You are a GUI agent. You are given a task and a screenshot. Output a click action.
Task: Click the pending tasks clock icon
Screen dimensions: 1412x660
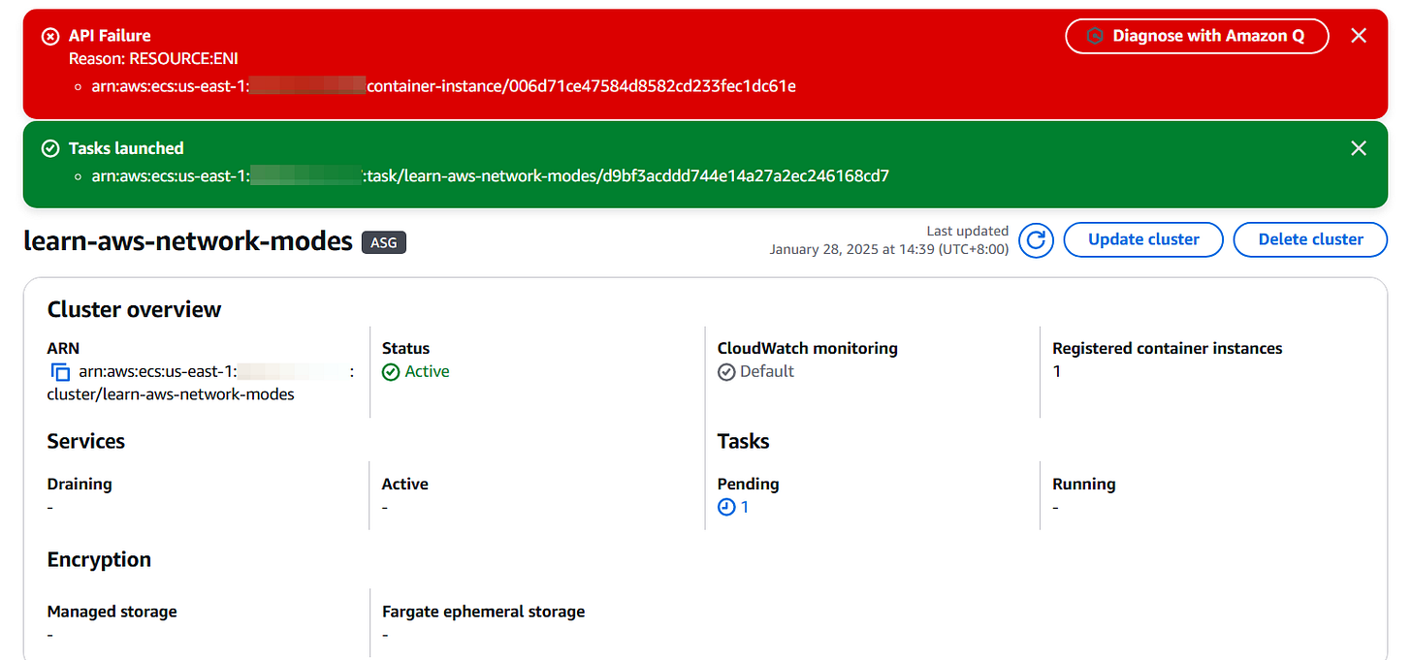coord(726,507)
